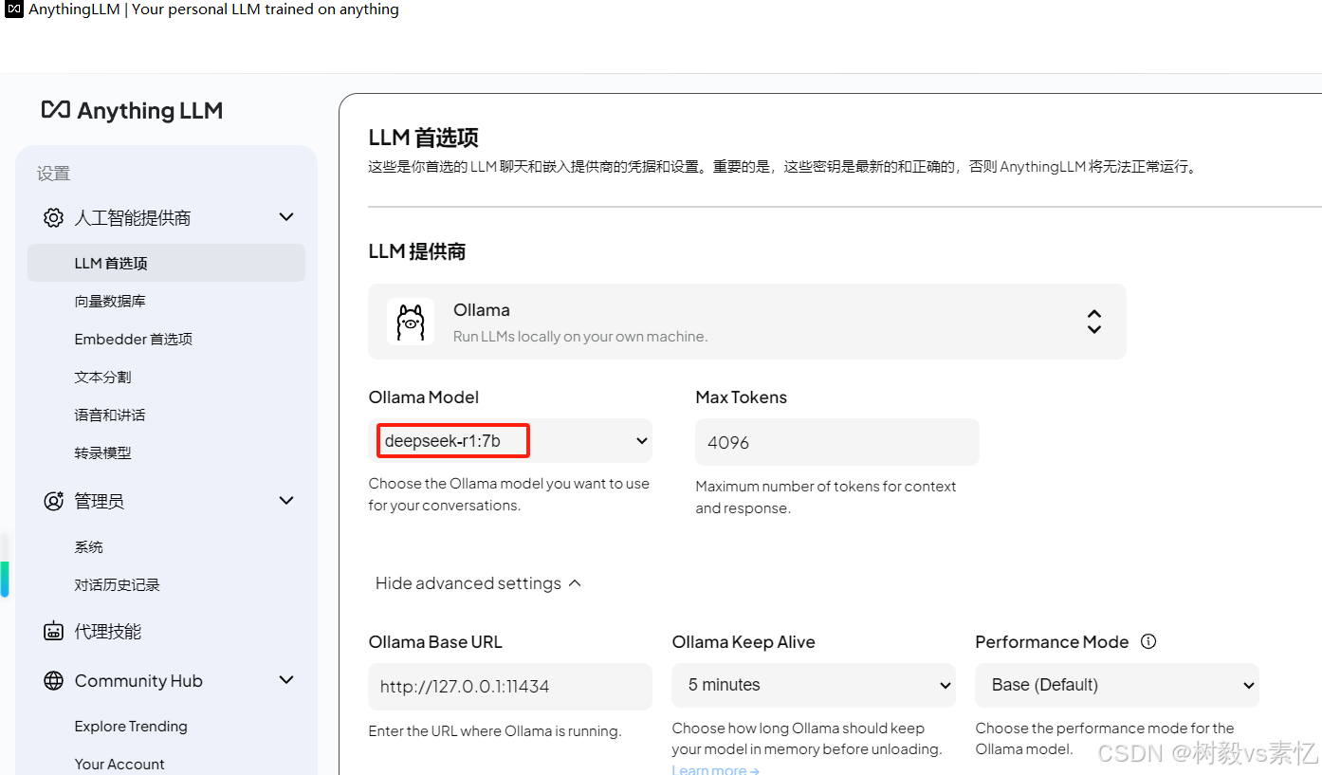Select LLM 首选项 in sidebar

pos(166,263)
